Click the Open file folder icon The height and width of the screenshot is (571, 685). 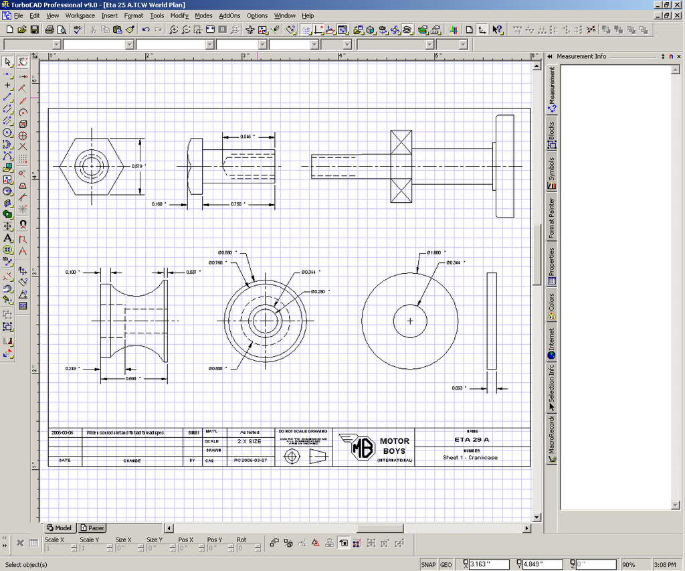click(x=21, y=29)
